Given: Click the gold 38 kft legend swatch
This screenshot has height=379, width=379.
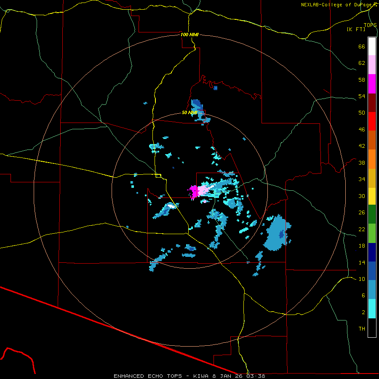Looking at the screenshot, I should pyautogui.click(x=372, y=178).
